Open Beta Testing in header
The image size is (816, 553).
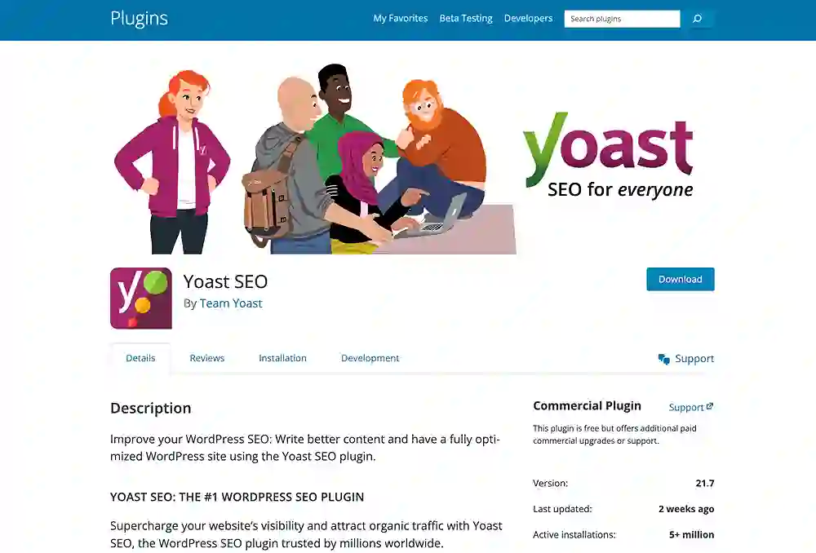[466, 18]
